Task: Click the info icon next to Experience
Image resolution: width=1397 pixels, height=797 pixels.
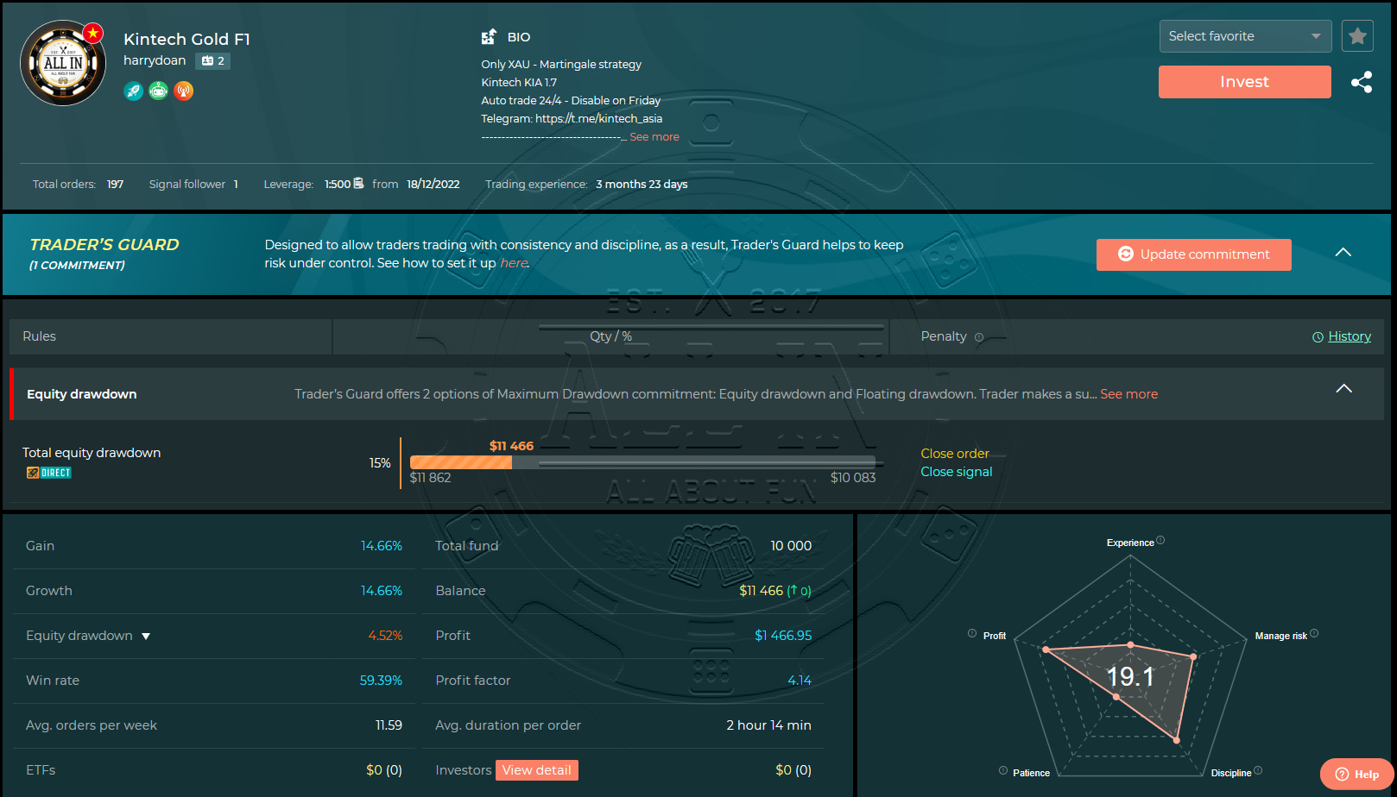Action: pos(1160,541)
